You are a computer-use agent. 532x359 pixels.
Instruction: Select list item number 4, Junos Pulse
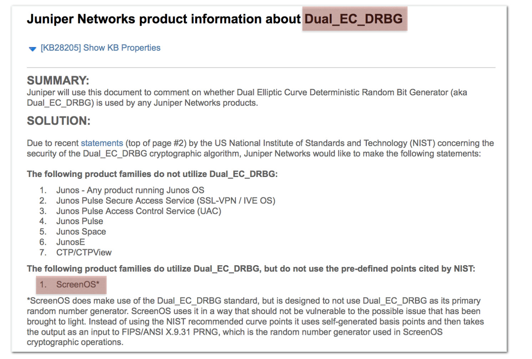80,221
